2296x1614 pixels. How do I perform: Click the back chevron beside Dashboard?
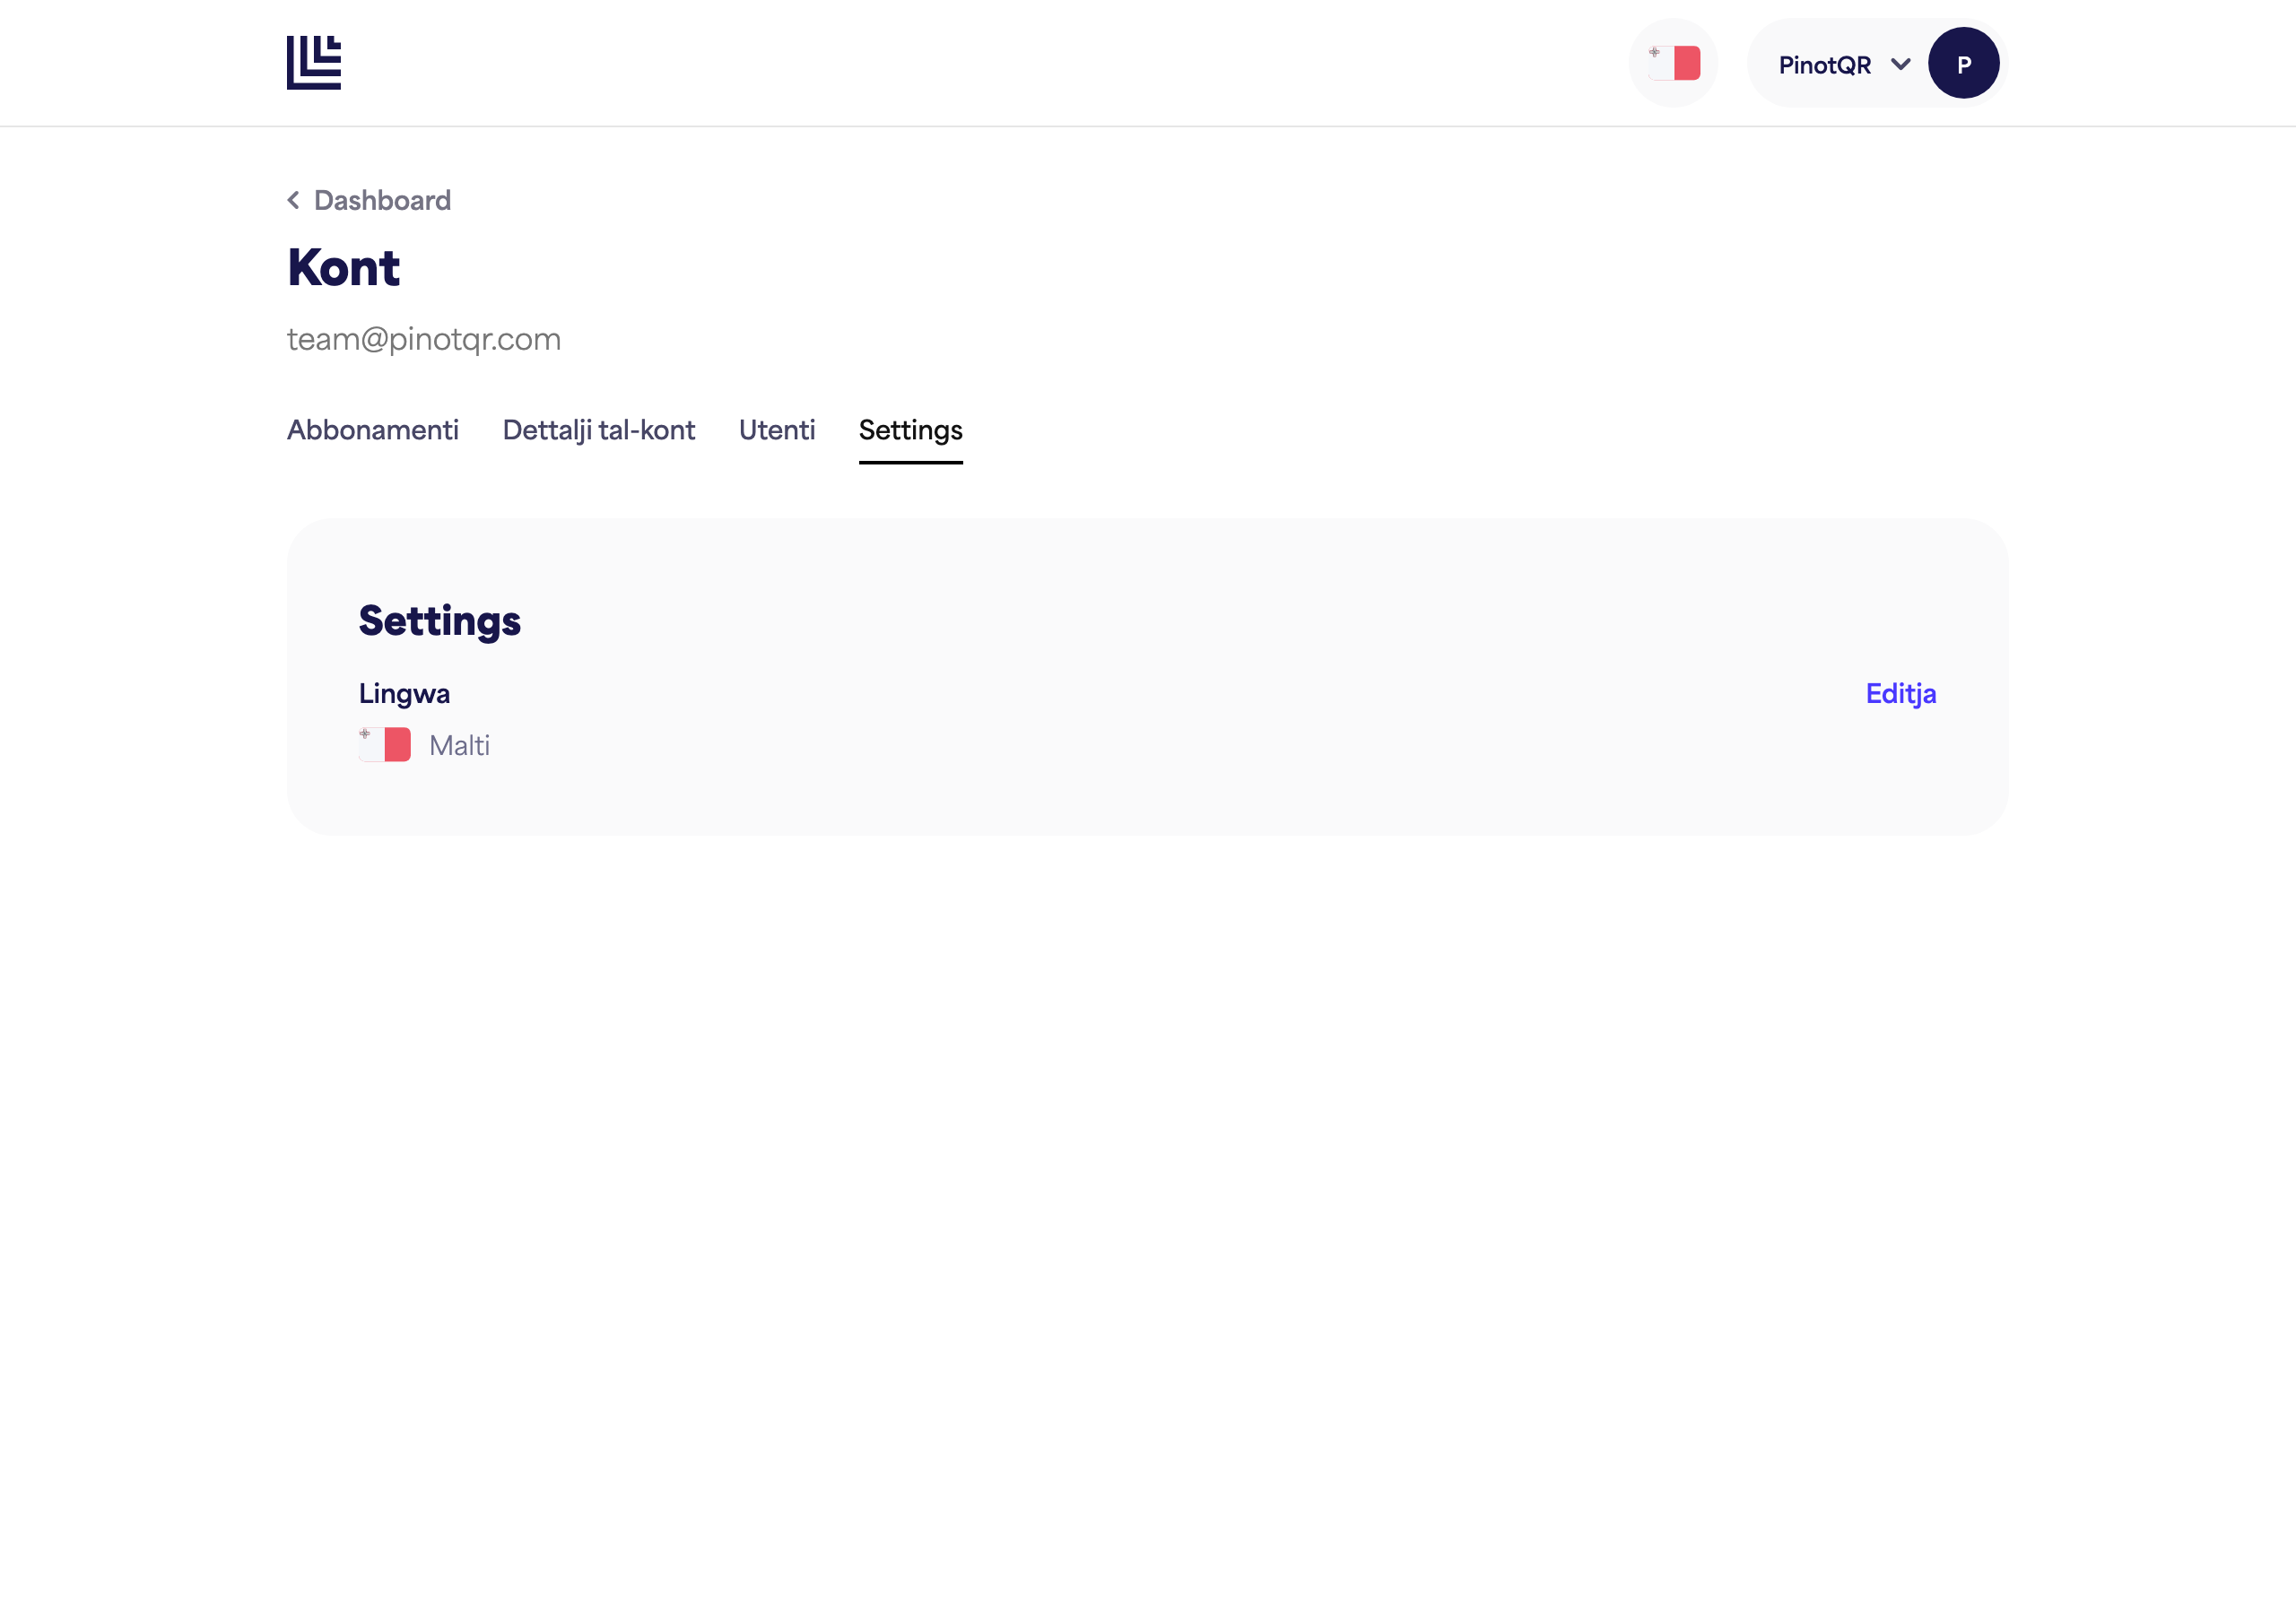click(x=294, y=200)
